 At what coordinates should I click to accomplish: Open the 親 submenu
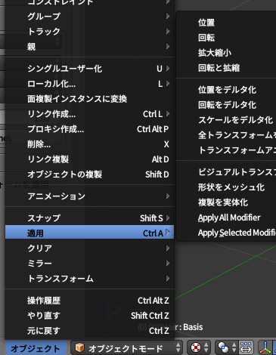tap(89, 47)
